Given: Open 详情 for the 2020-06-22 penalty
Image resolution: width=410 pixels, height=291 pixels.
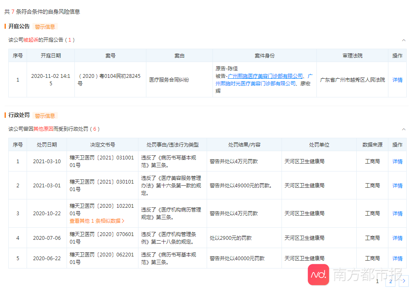Looking at the screenshot, I should click(397, 258).
